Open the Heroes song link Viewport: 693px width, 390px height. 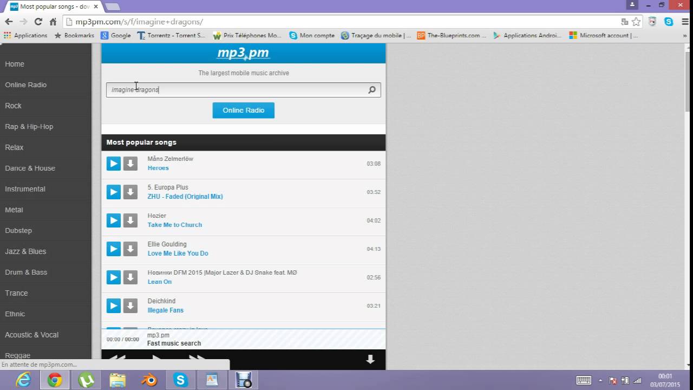(158, 168)
